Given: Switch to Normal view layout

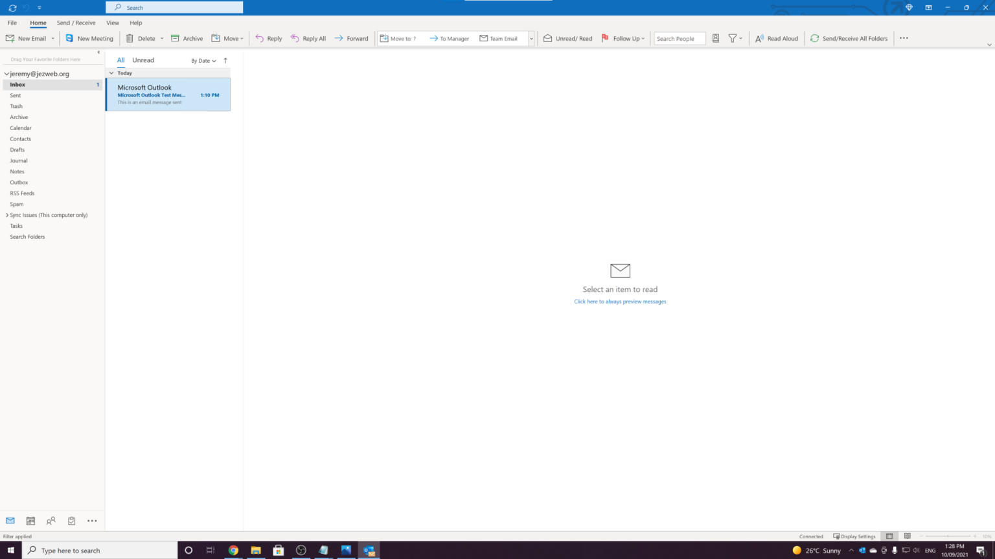Looking at the screenshot, I should 889,536.
